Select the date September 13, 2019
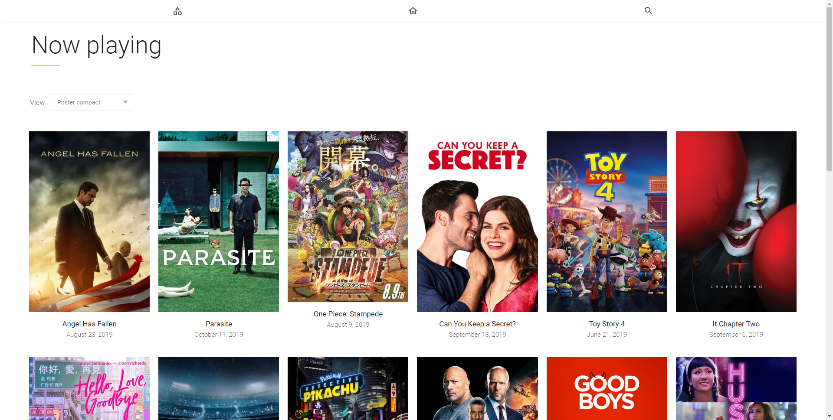This screenshot has width=833, height=420. 477,335
